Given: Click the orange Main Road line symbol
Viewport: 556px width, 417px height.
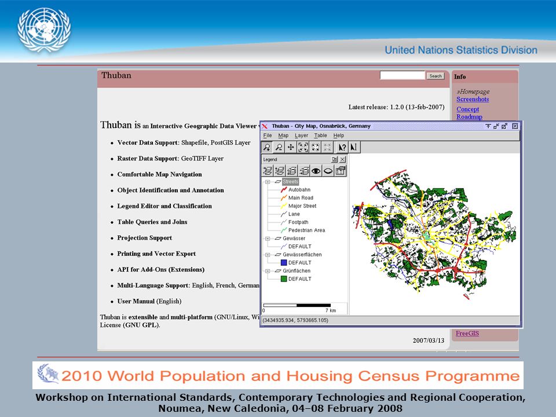Looking at the screenshot, I should [284, 198].
